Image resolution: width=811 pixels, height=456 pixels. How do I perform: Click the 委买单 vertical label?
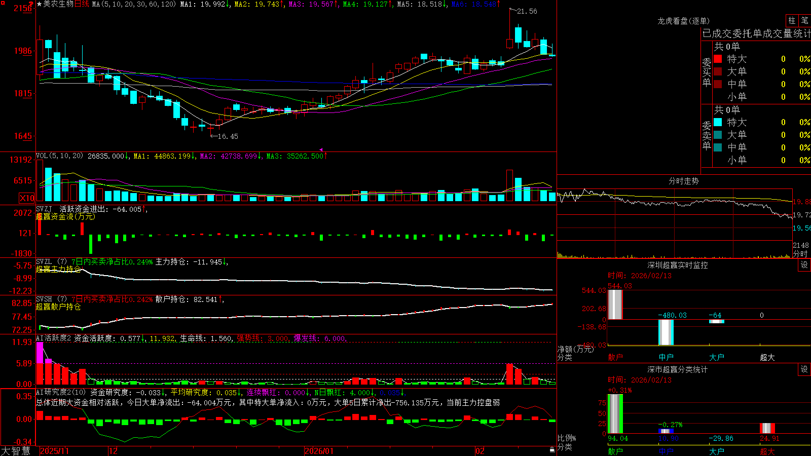tap(707, 72)
